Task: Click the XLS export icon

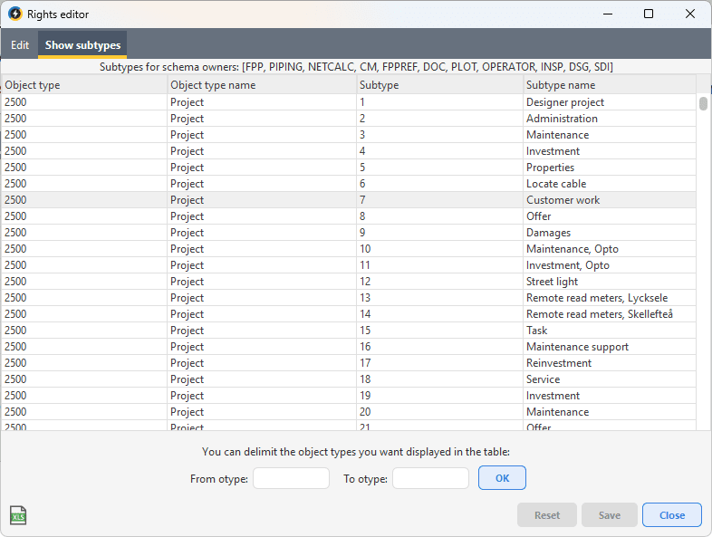Action: (x=18, y=515)
